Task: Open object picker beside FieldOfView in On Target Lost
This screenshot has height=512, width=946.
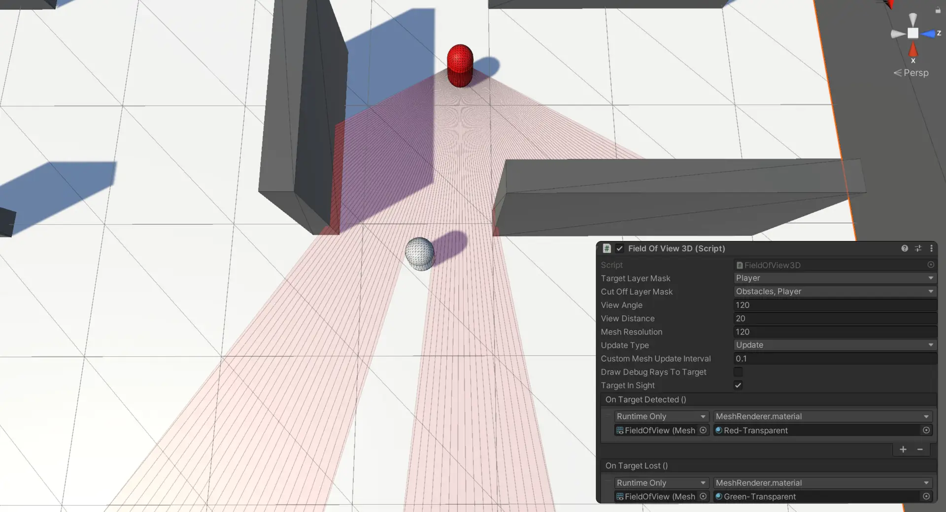Action: coord(703,497)
